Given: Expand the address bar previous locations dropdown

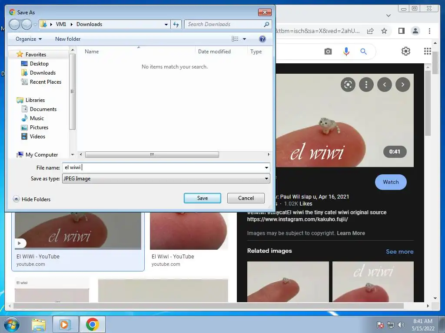Looking at the screenshot, I should pos(166,24).
